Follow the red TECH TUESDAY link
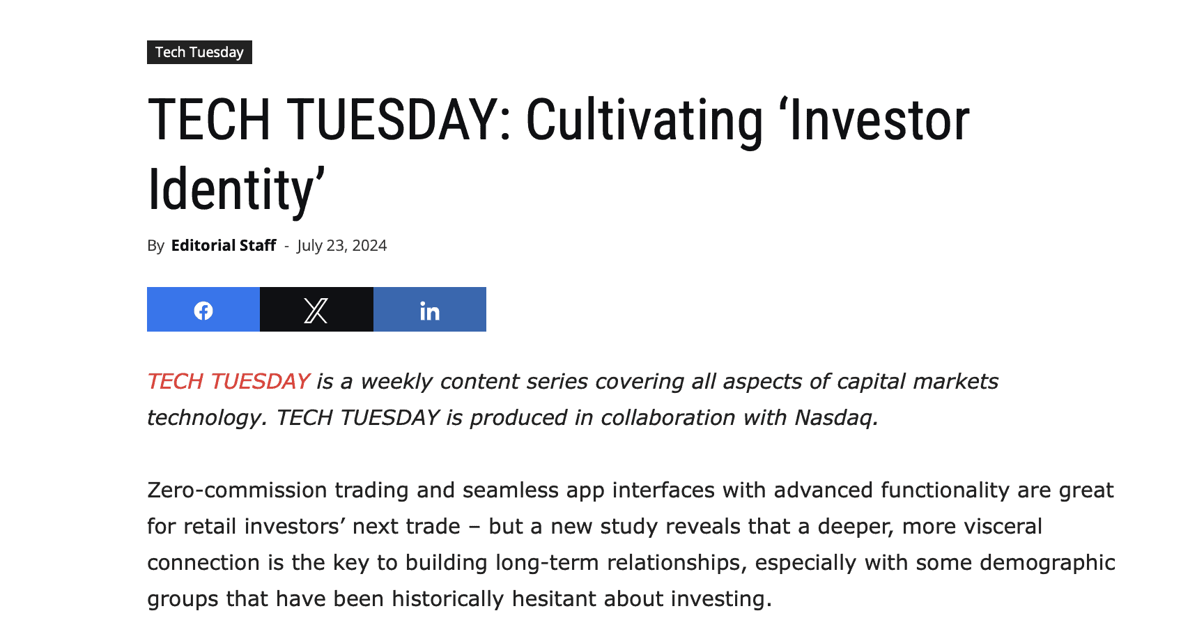 tap(229, 381)
